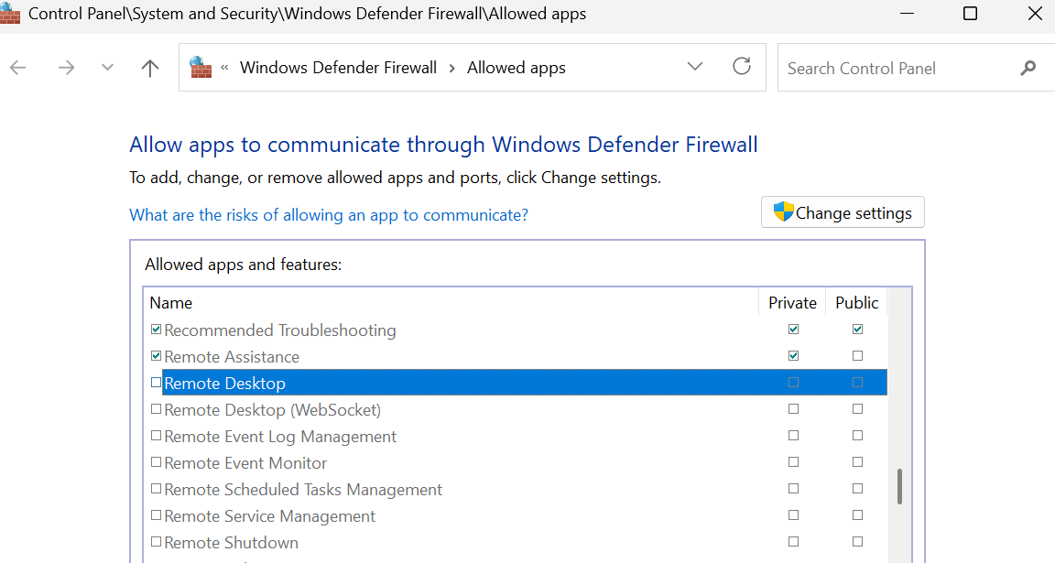Viewport: 1055px width, 563px height.
Task: Expand hidden breadcrumb path double chevron
Action: click(x=224, y=67)
